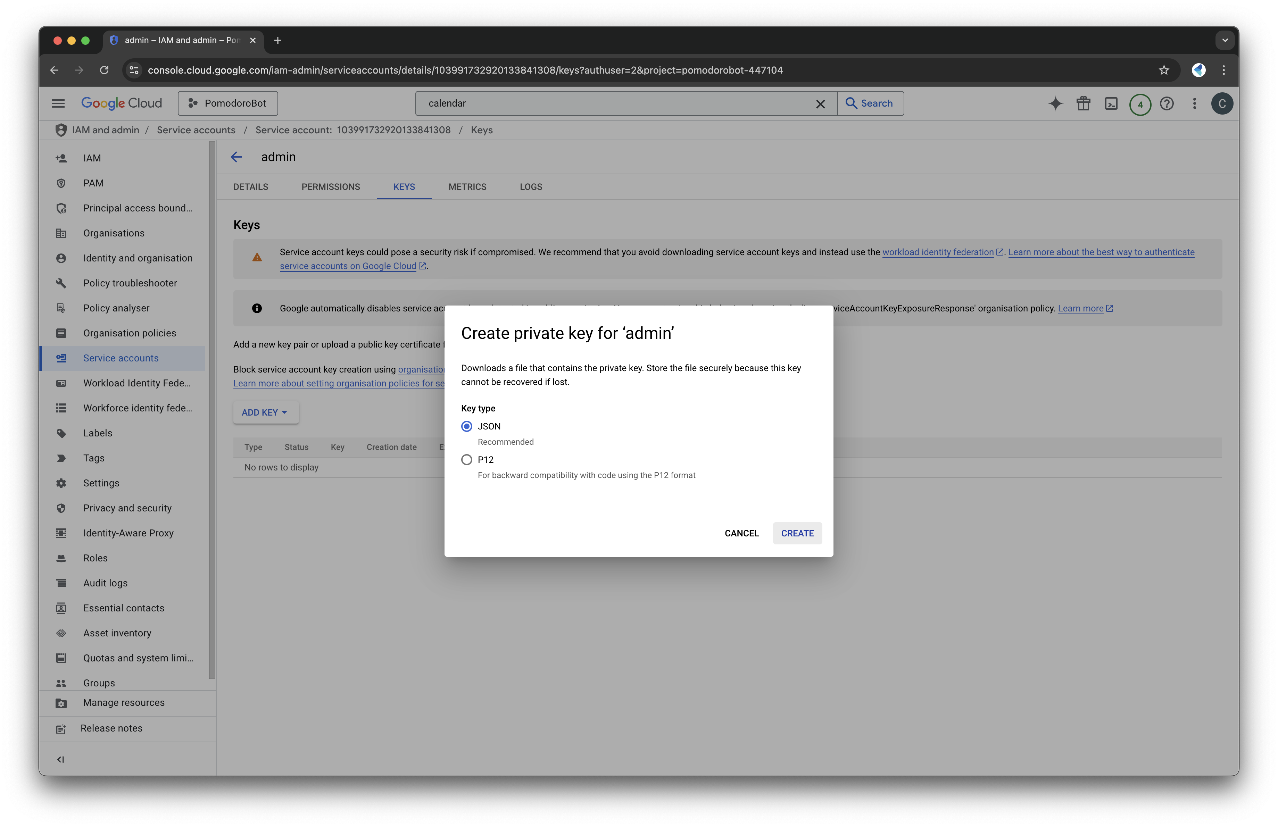Screen dimensions: 1278x827
Task: Switch to PERMISSIONS tab
Action: (330, 186)
